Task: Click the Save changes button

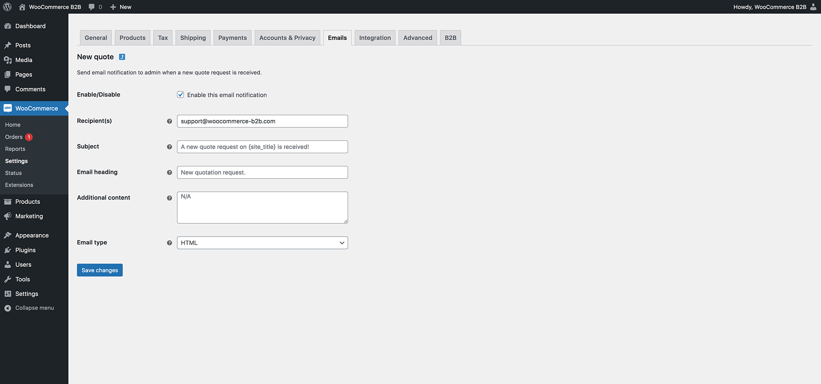Action: click(x=100, y=270)
